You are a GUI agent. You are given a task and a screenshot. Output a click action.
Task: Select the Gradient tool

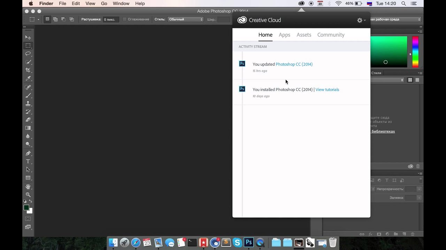pyautogui.click(x=28, y=128)
